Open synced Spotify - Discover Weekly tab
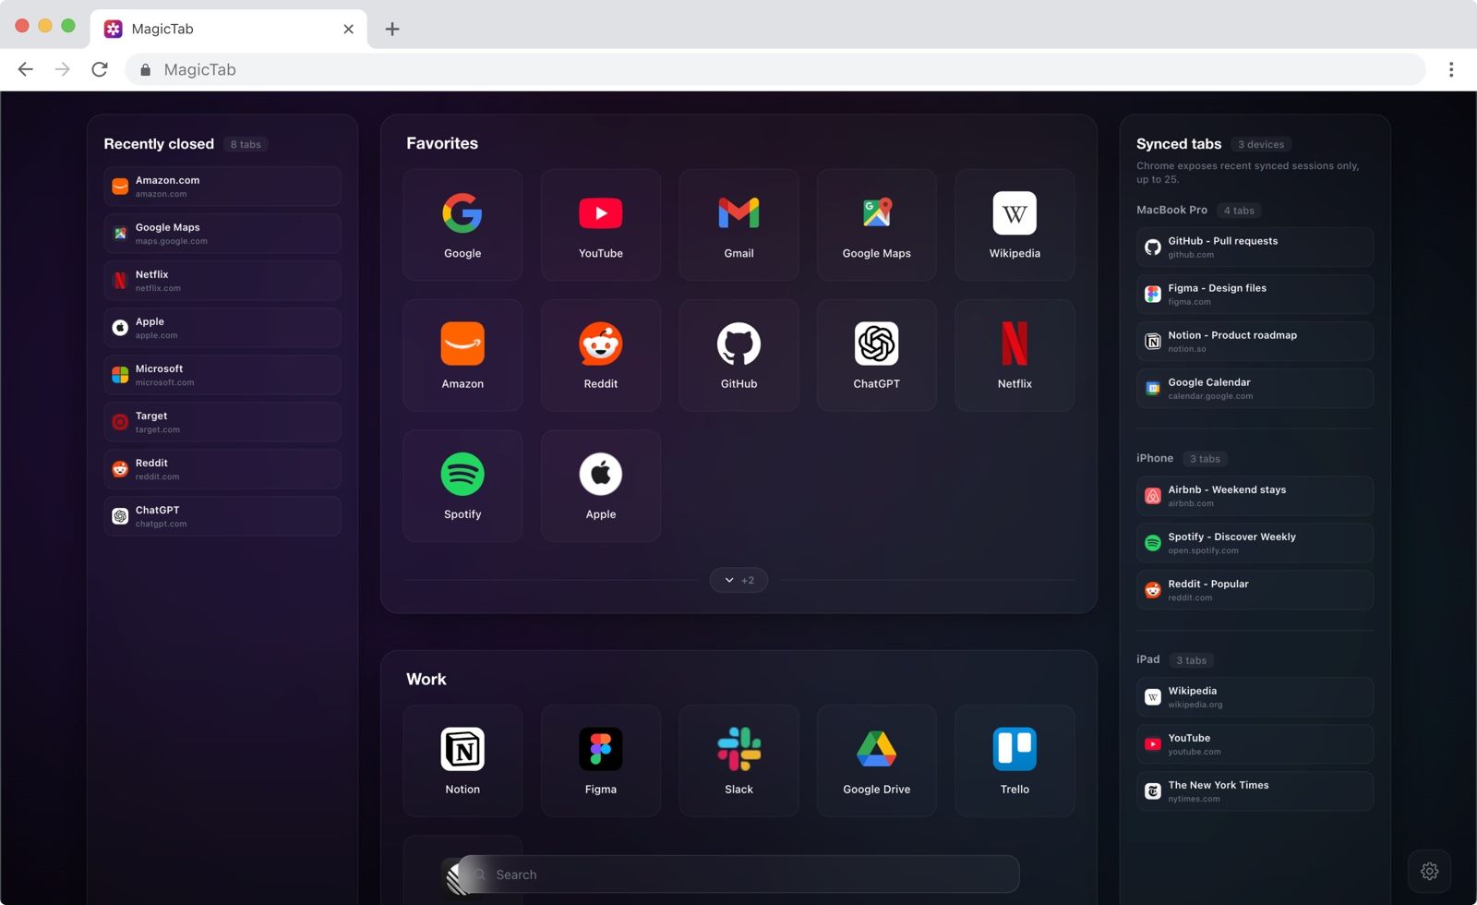1477x905 pixels. [x=1255, y=543]
